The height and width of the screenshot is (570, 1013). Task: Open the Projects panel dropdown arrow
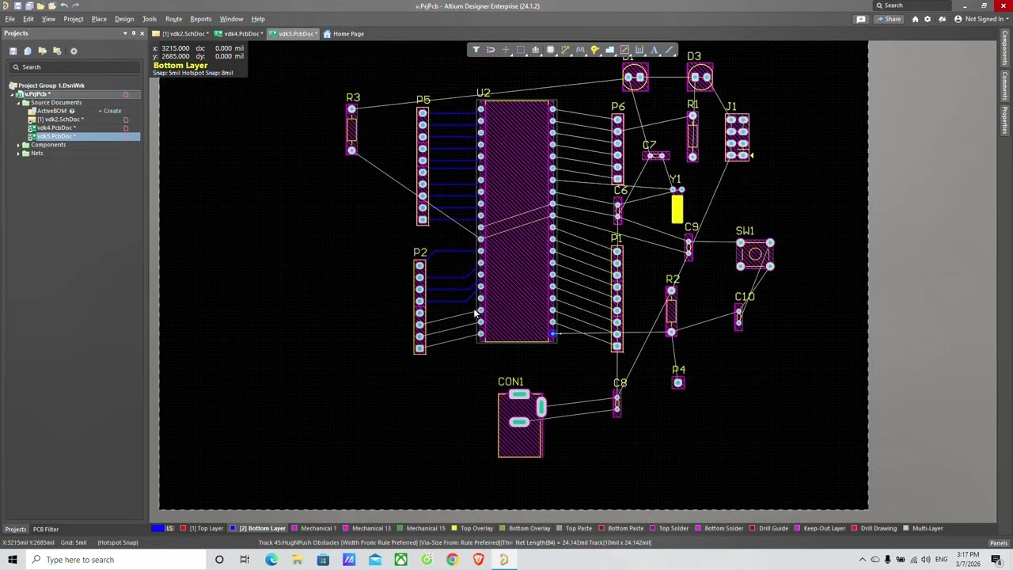coord(124,33)
